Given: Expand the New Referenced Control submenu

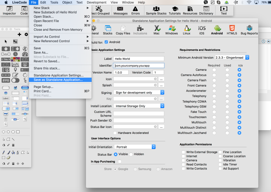Looking at the screenshot, I should (60, 41).
